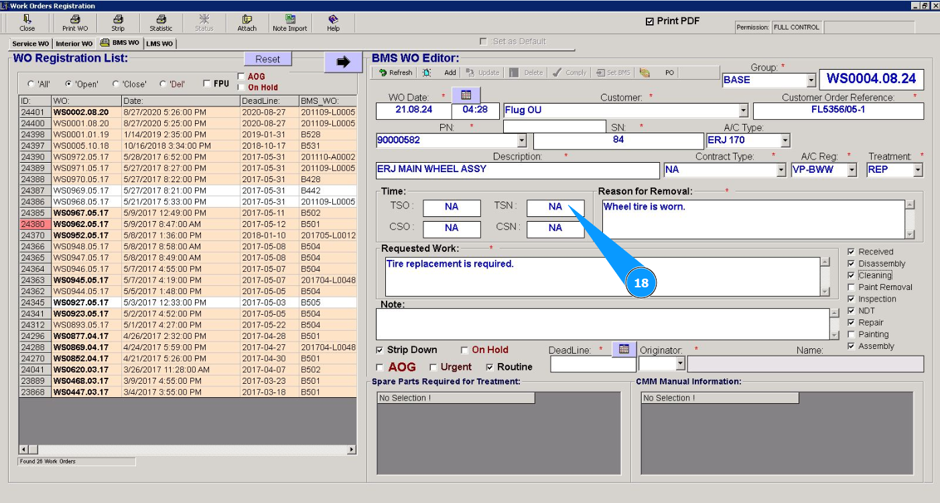Open the WO Date calendar picker
This screenshot has width=940, height=503.
point(466,95)
